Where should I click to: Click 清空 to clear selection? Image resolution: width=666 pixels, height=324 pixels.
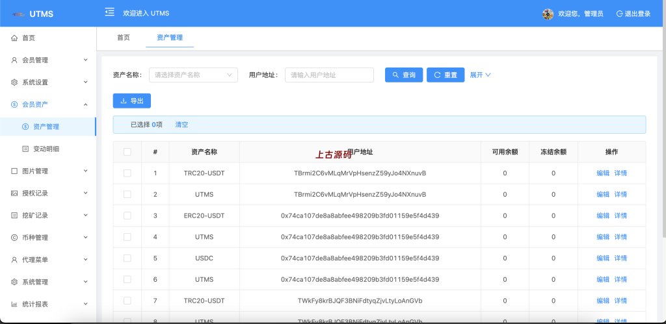[182, 125]
